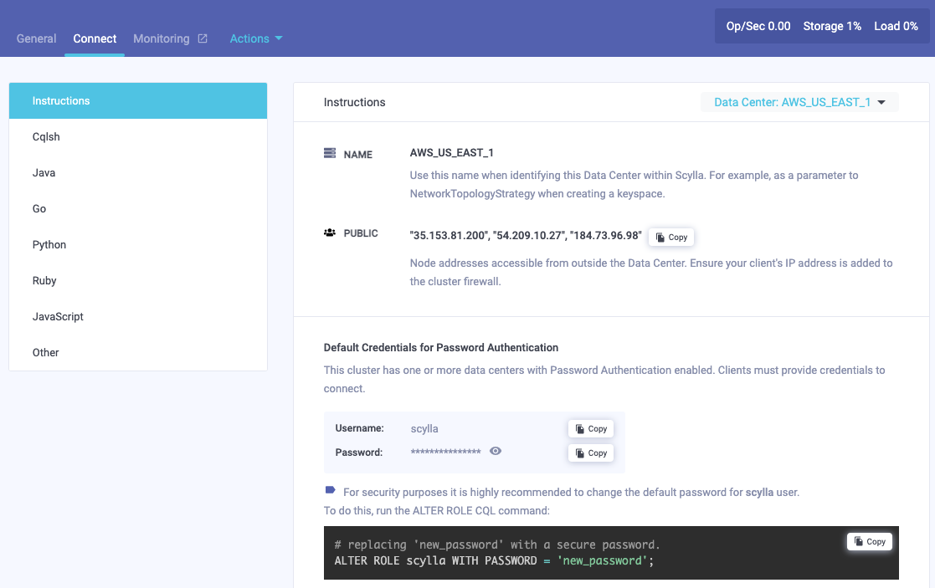Viewport: 935px width, 588px height.
Task: Click the security tag icon
Action: [331, 489]
